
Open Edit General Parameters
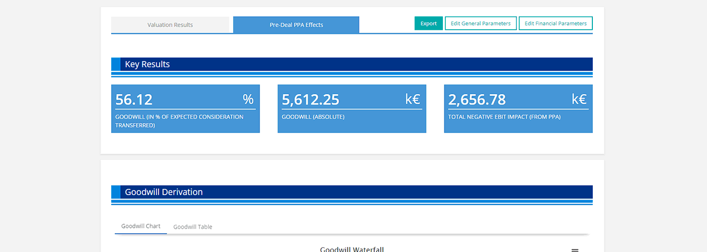480,23
